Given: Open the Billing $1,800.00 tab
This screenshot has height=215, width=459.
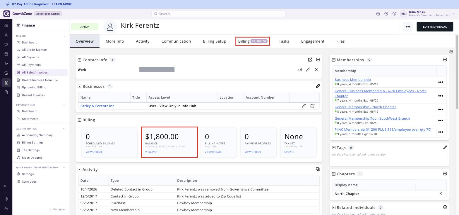Looking at the screenshot, I should pyautogui.click(x=253, y=41).
